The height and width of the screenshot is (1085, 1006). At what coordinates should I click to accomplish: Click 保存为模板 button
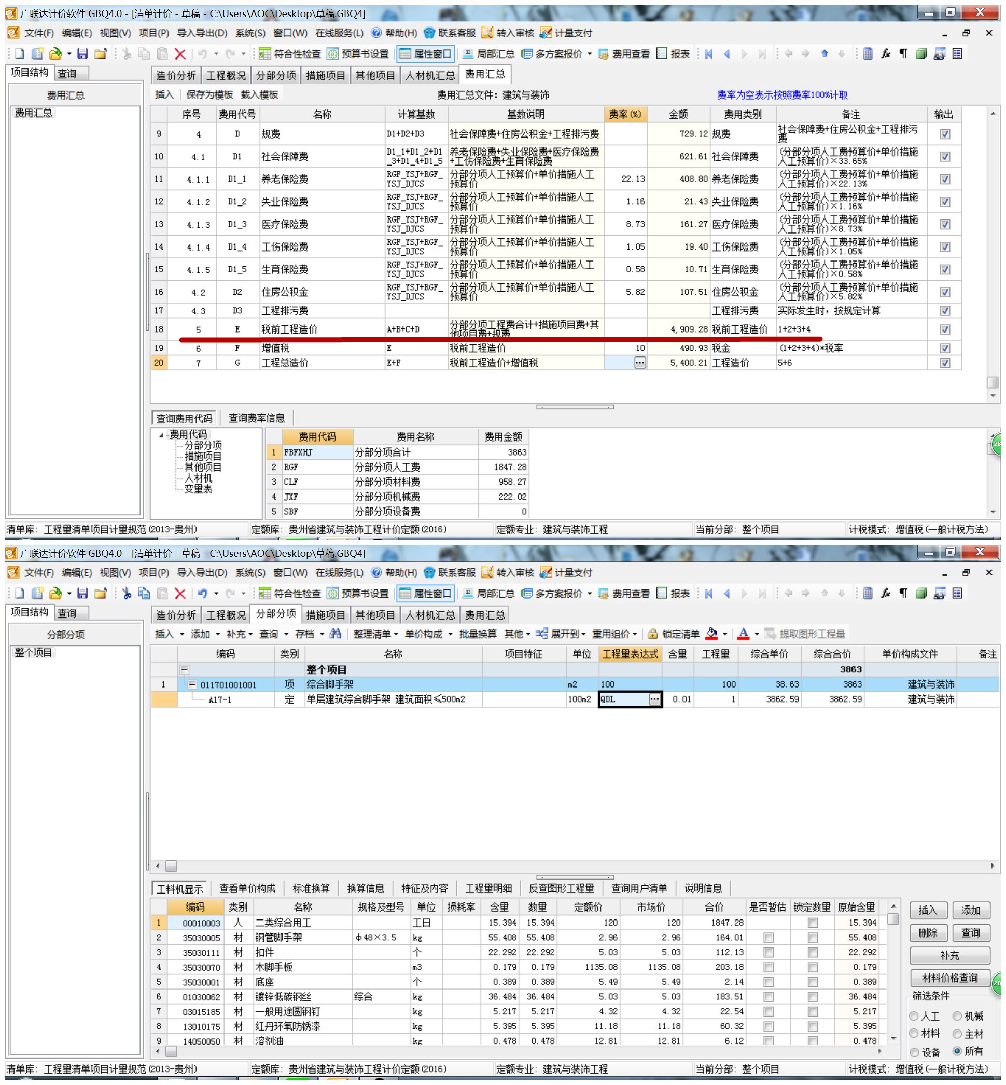[209, 95]
